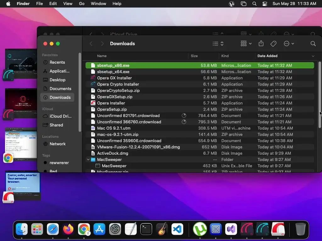Click the progress indicator for Unconfirmed 821791.crdownload
Image resolution: width=322 pixels, height=241 pixels.
(x=184, y=115)
